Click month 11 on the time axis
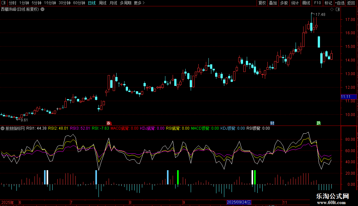Screen dimensions: 358x206 click(x=285, y=202)
